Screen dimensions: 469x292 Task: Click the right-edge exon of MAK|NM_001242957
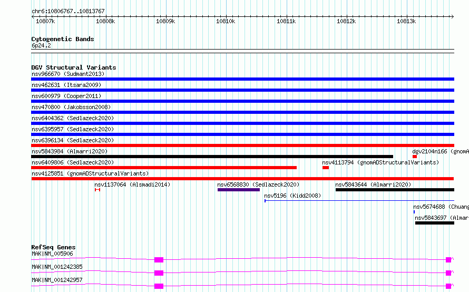(448, 286)
